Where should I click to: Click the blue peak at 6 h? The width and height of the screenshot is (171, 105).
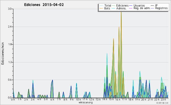(52, 80)
